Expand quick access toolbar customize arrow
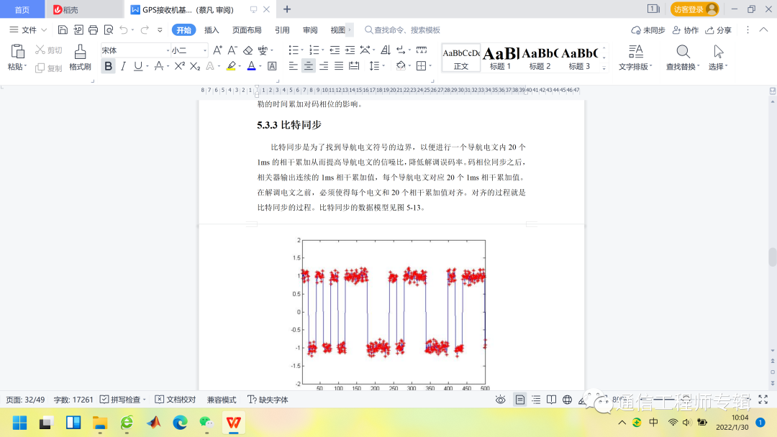 (x=160, y=30)
